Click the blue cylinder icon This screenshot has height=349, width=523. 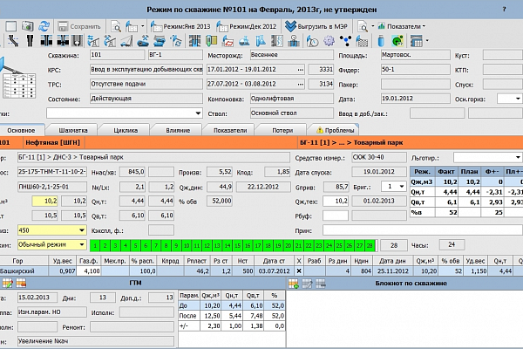[x=381, y=41]
